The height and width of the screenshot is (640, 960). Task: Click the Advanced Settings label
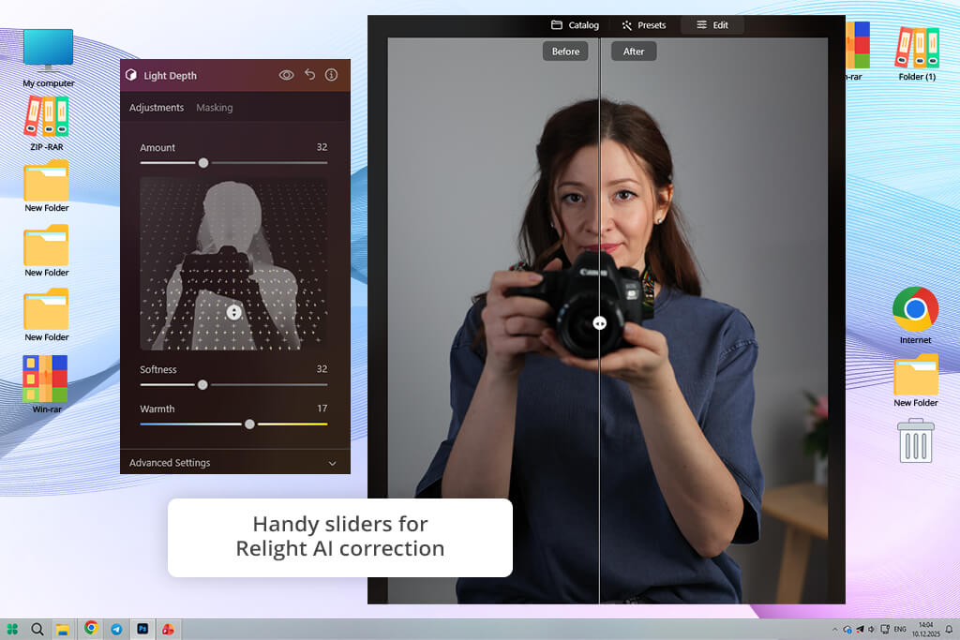170,463
